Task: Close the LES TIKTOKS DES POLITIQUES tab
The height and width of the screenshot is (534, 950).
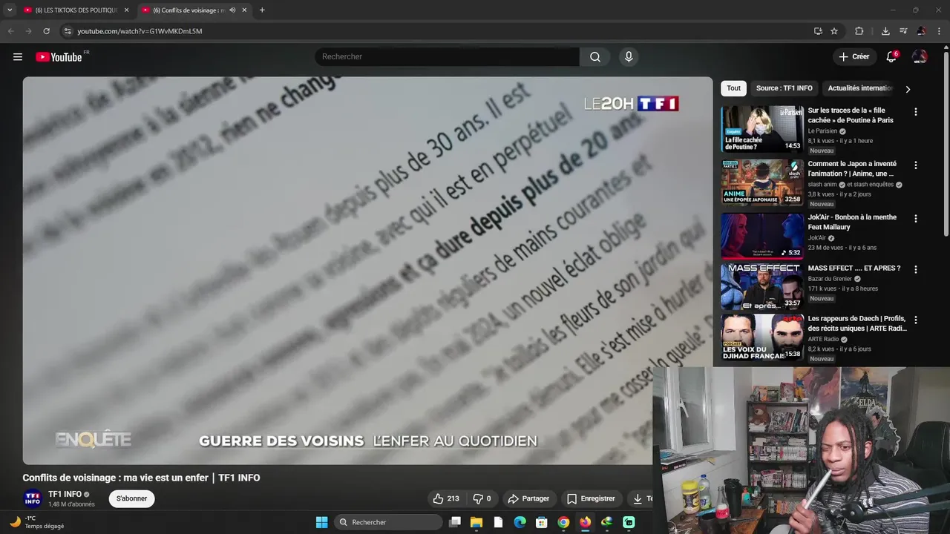Action: [126, 10]
